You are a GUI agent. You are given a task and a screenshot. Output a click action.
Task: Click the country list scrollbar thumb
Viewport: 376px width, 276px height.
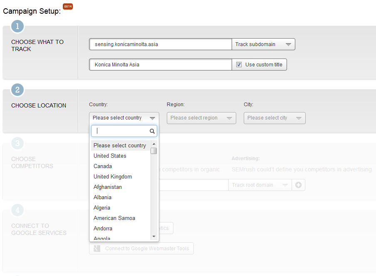point(154,151)
